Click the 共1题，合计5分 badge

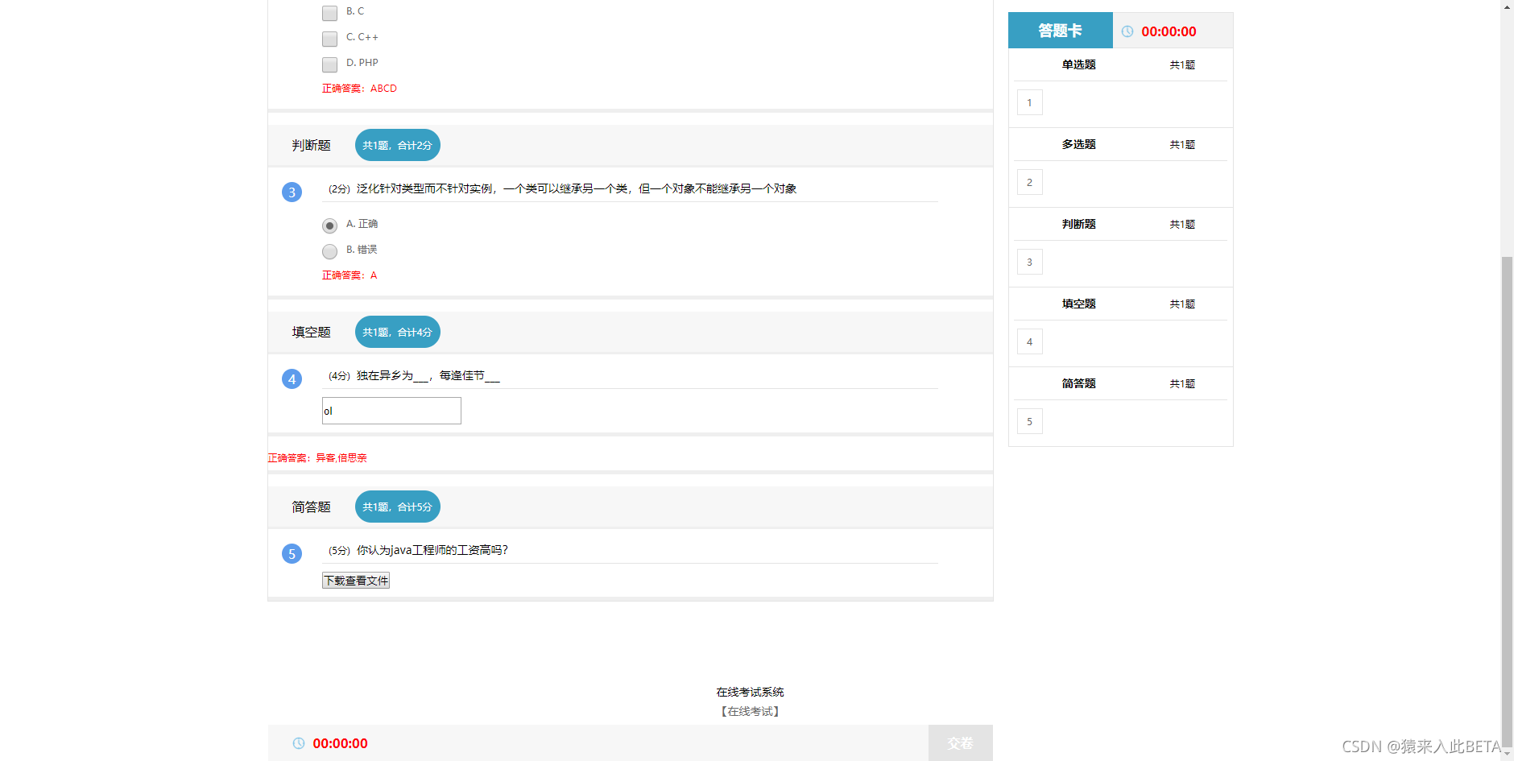pyautogui.click(x=398, y=507)
